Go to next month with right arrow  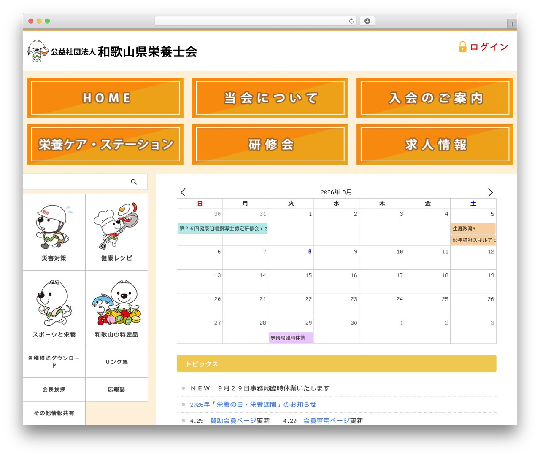[490, 192]
